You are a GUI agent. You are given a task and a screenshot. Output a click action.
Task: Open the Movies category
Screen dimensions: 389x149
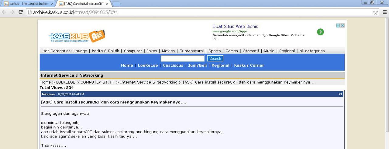coord(168,51)
